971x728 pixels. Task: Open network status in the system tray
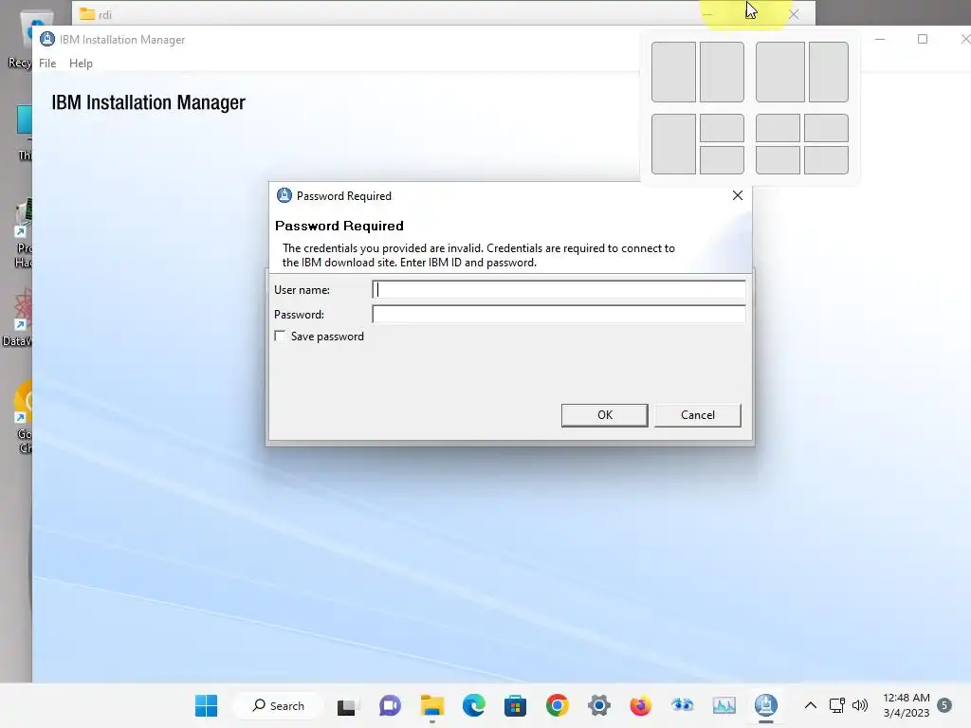tap(836, 705)
